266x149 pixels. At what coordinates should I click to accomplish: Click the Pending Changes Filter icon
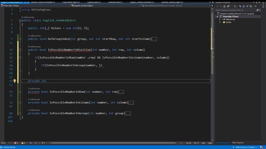pos(235,6)
